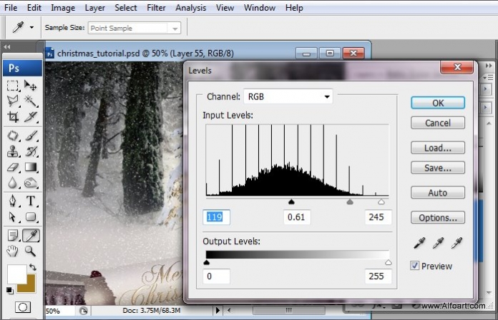
Task: Select the Rectangular Marquee tool
Action: click(13, 86)
